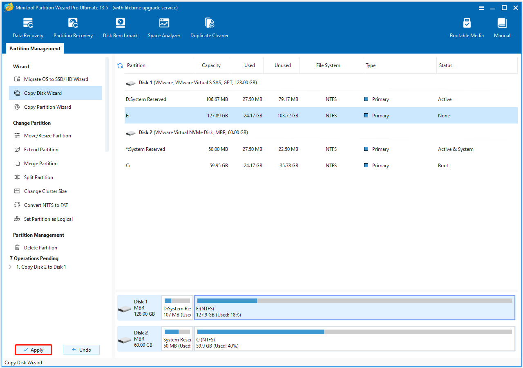
Task: Switch to the Partition Management tab
Action: pyautogui.click(x=35, y=48)
